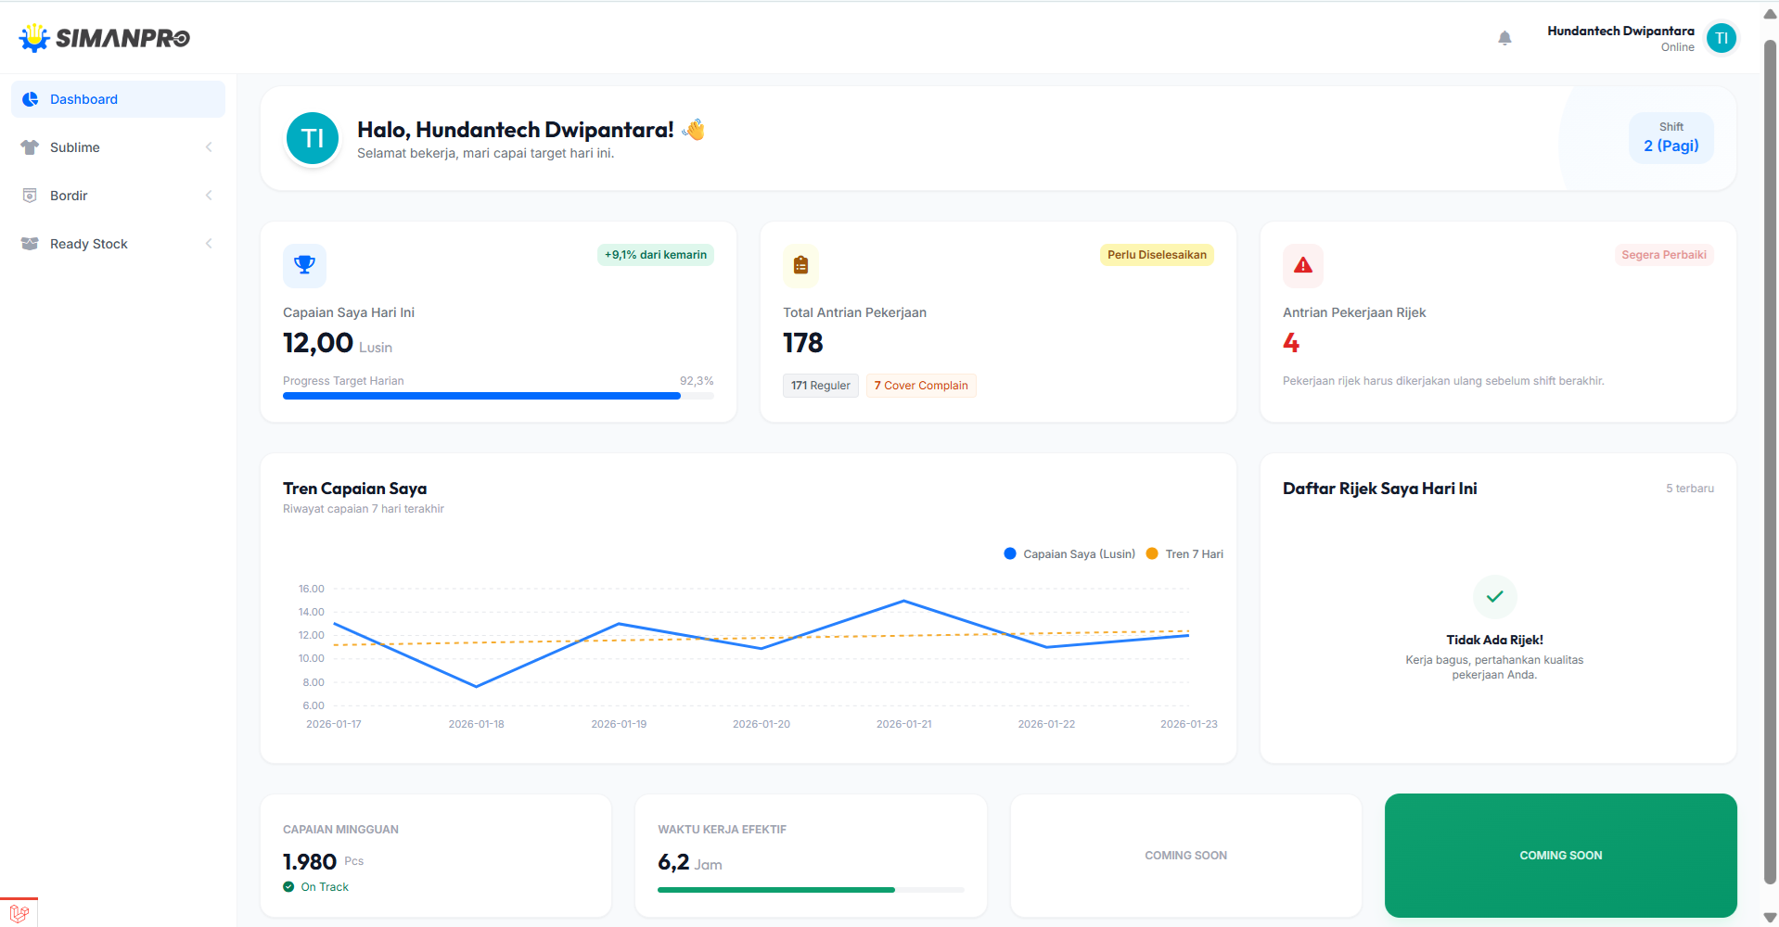Click the Ready Stock sidebar icon

point(29,243)
